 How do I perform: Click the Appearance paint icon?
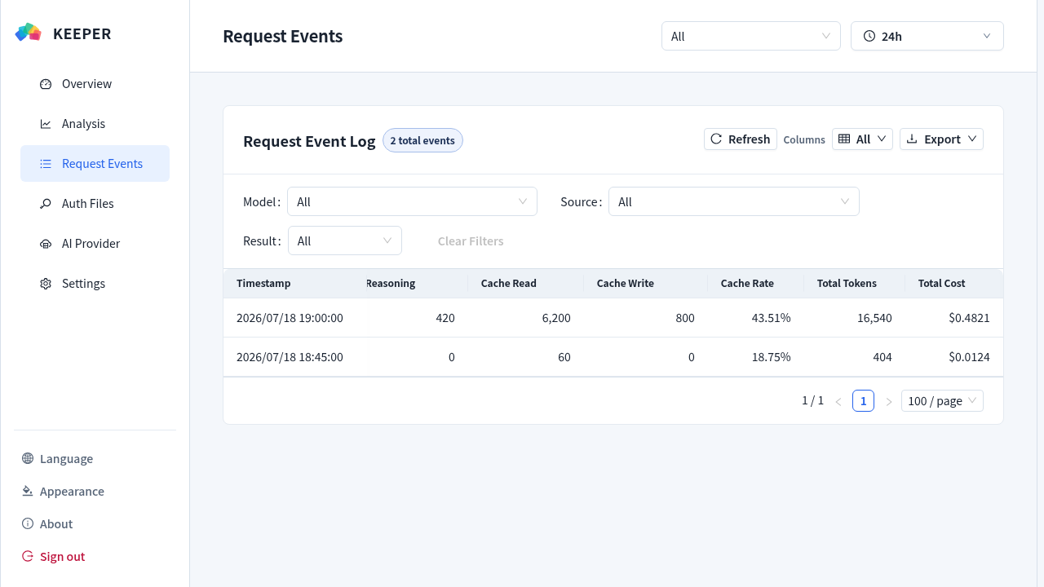pyautogui.click(x=28, y=491)
